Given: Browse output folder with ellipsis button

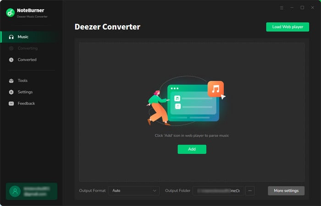Looking at the screenshot, I should 250,191.
